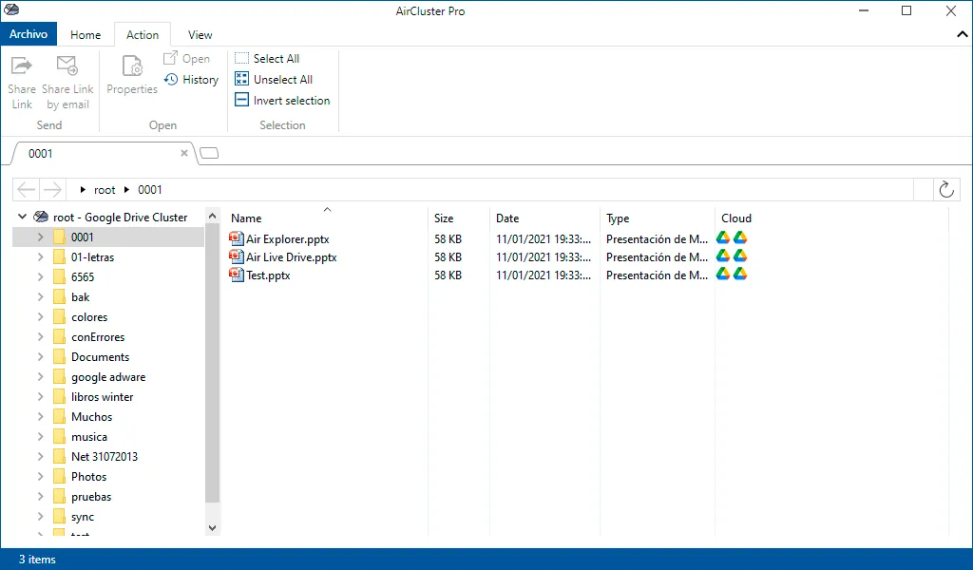Expand the 01-letras folder node
The image size is (973, 570).
40,256
